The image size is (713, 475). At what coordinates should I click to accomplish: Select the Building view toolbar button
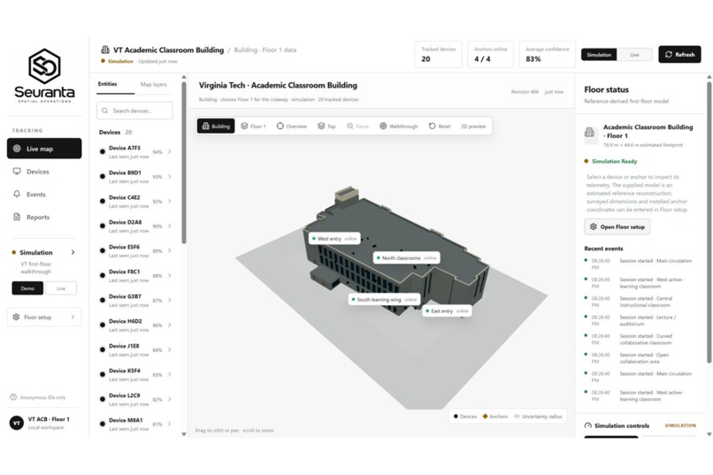[216, 126]
